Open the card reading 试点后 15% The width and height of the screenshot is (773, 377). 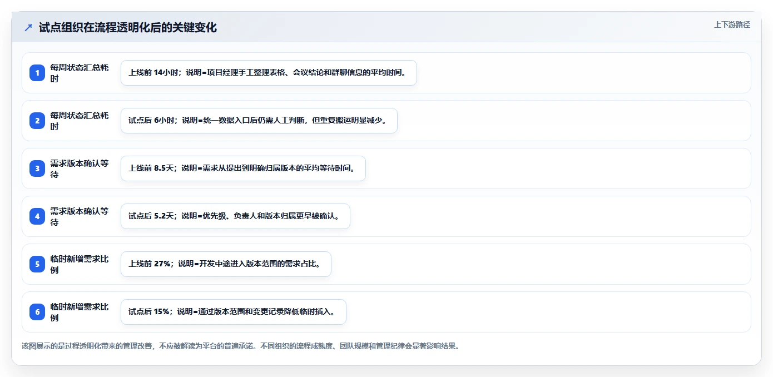click(x=234, y=312)
